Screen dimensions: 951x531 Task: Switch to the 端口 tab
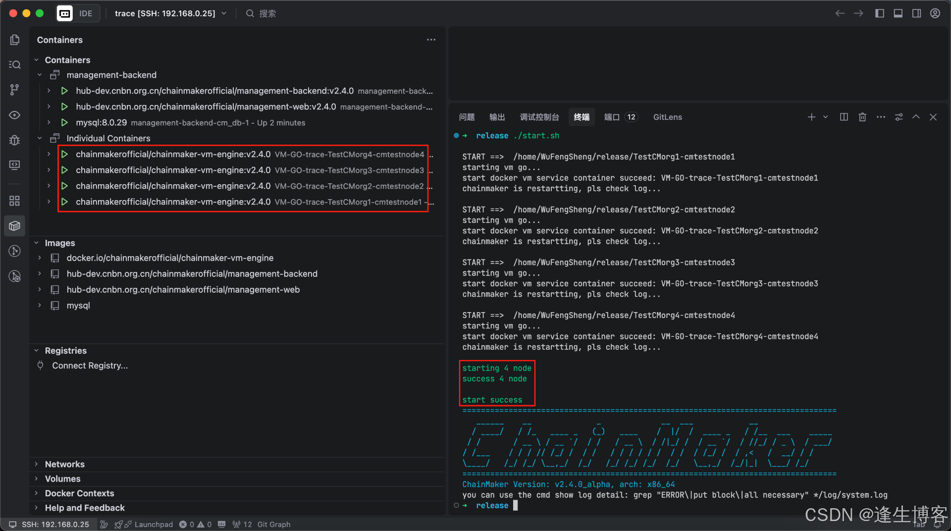(x=621, y=117)
